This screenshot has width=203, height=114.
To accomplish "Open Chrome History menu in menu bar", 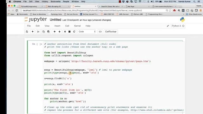I will (45, 1).
